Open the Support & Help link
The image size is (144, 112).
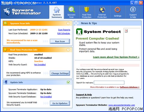point(84,95)
